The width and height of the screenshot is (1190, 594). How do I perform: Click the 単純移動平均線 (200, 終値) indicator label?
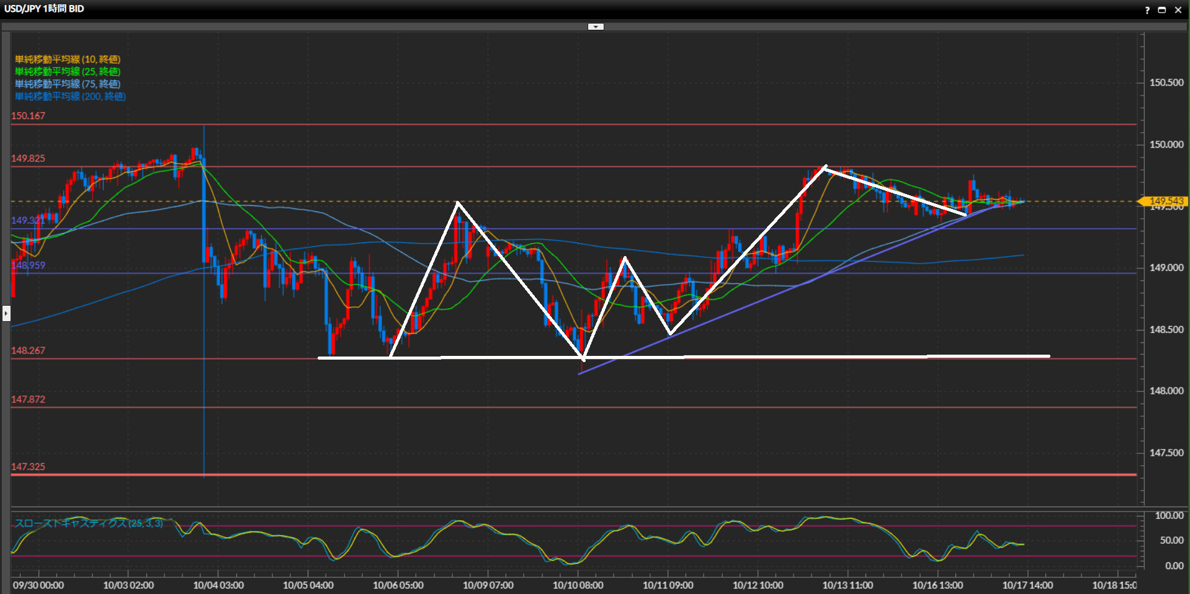[70, 97]
